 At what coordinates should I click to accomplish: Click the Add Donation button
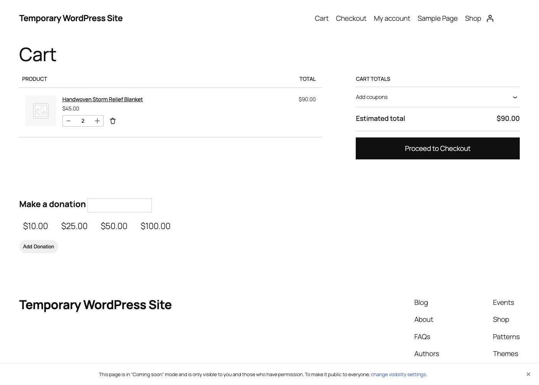point(38,247)
